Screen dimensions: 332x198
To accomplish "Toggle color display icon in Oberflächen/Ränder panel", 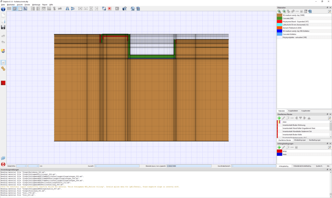I will (x=329, y=118).
